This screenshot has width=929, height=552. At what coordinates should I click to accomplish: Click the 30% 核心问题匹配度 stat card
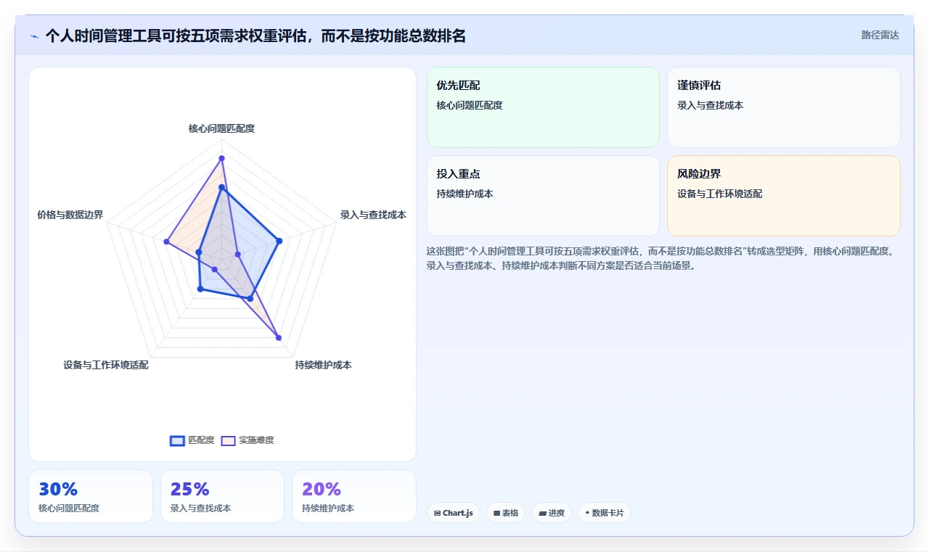tap(91, 496)
